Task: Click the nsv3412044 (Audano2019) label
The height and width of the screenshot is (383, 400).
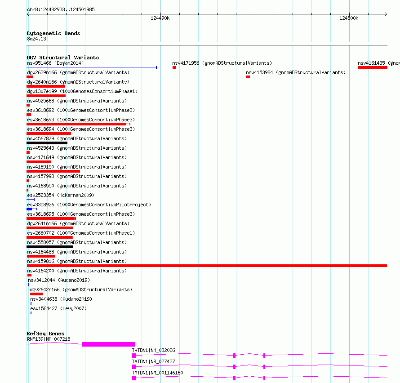Action: tap(59, 280)
